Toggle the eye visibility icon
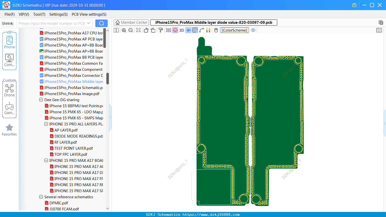 (253, 30)
